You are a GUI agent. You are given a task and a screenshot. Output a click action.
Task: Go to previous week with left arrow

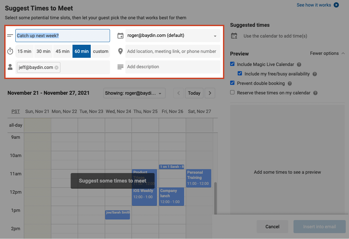pos(179,93)
